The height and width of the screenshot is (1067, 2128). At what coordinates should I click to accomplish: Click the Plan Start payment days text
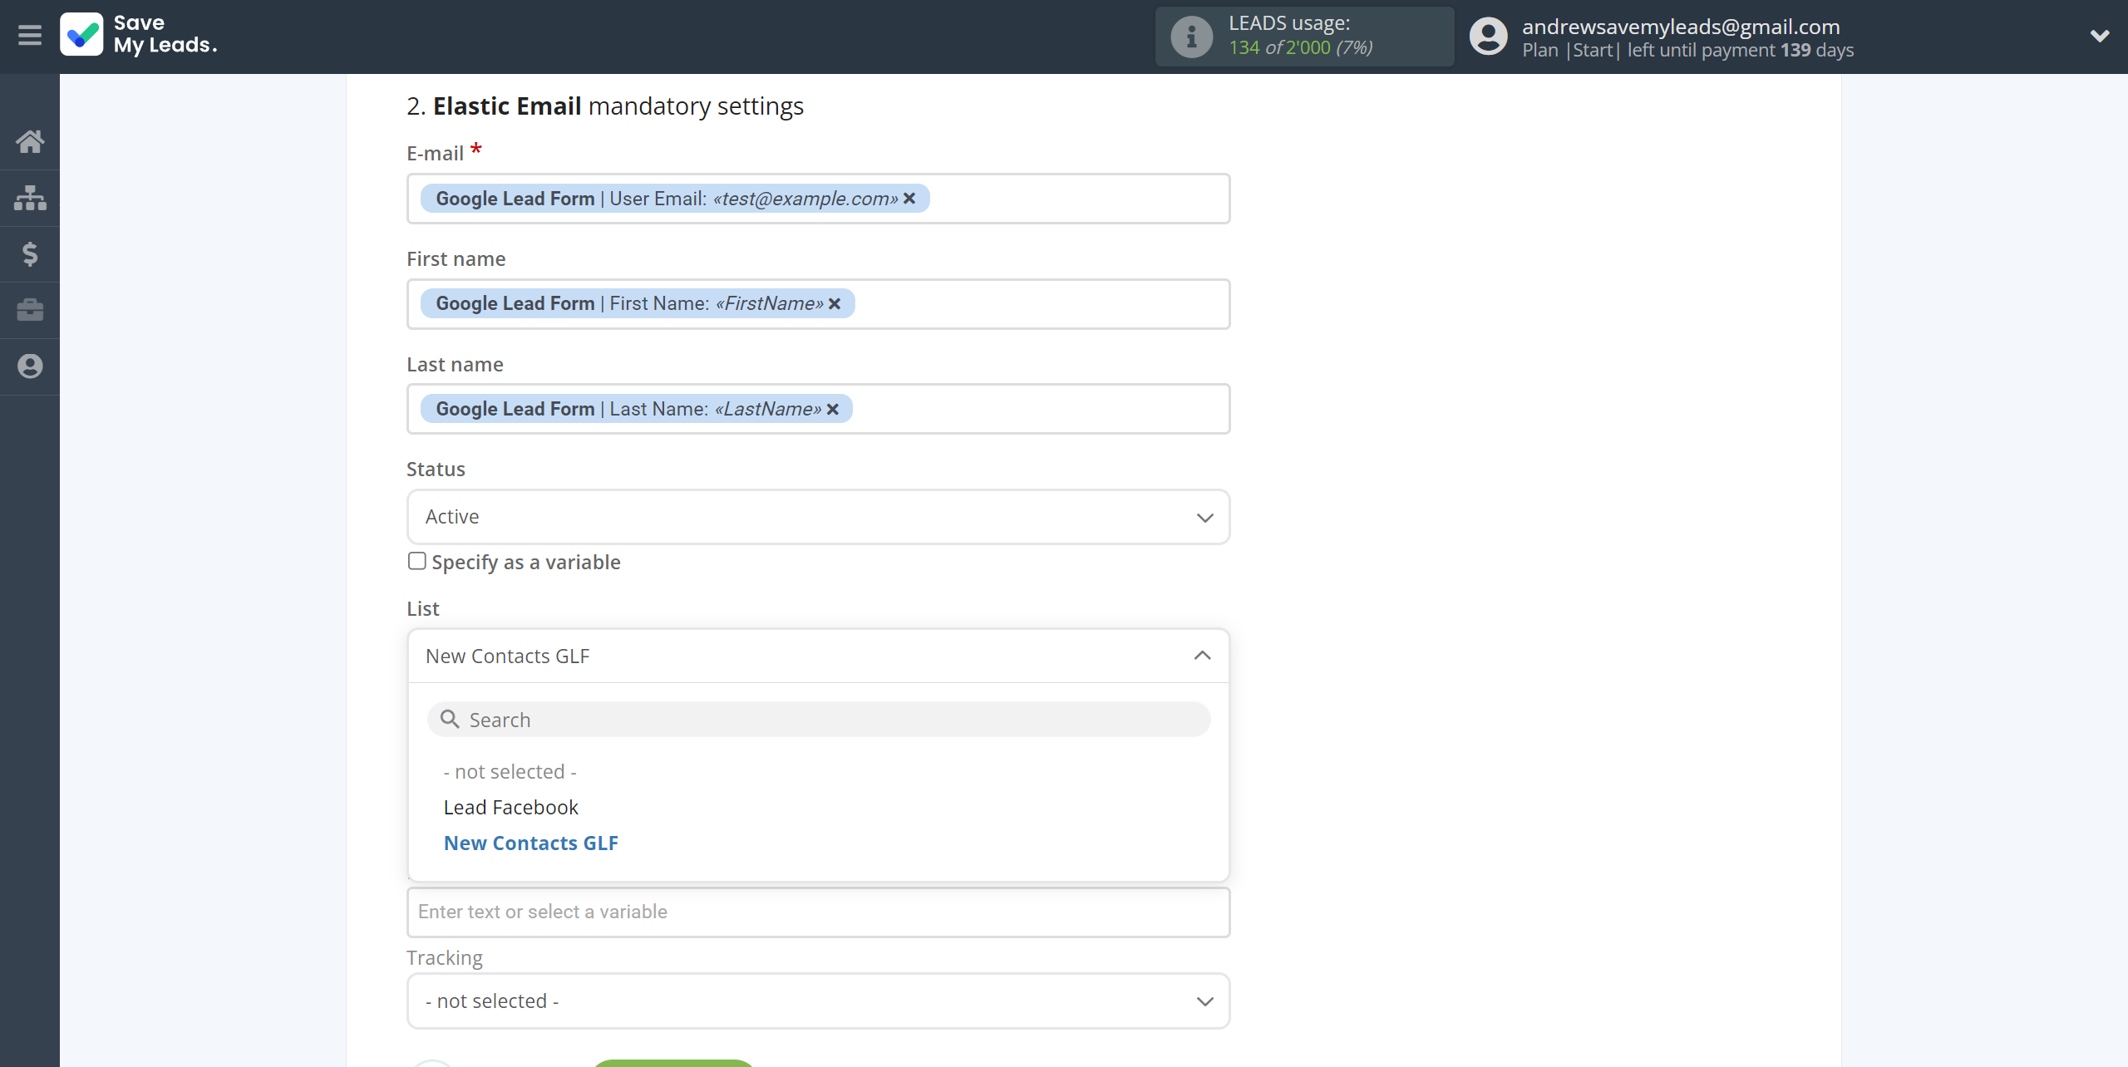1687,50
